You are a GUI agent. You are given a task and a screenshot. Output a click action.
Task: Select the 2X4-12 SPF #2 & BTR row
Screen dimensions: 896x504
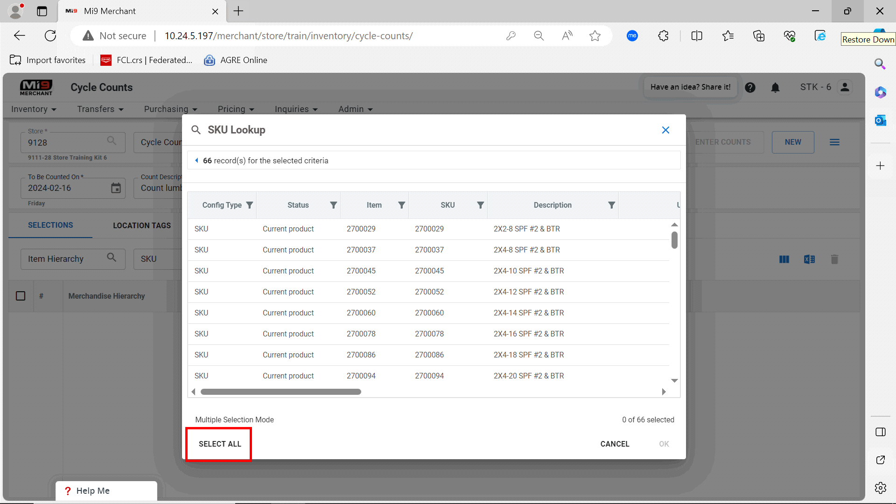pos(428,292)
